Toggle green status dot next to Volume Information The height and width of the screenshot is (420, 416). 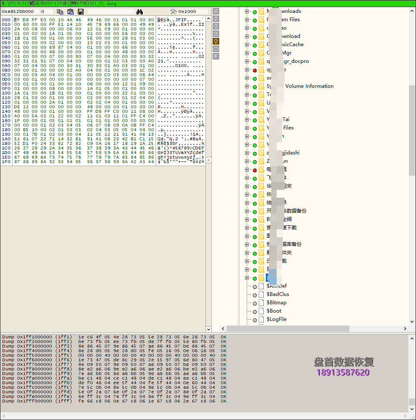coord(255,87)
